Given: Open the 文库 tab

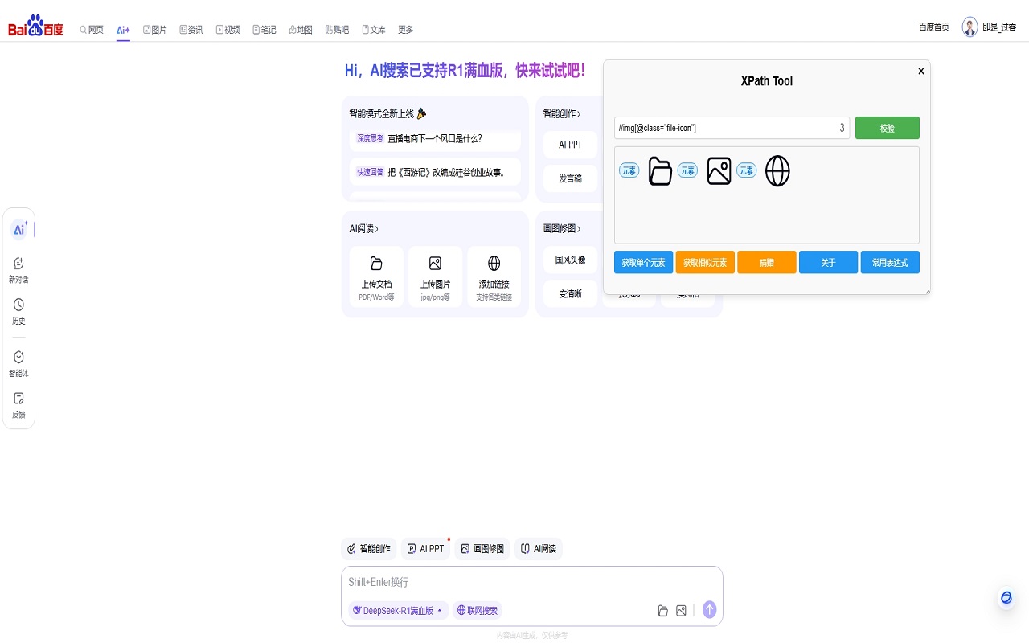Looking at the screenshot, I should tap(374, 30).
